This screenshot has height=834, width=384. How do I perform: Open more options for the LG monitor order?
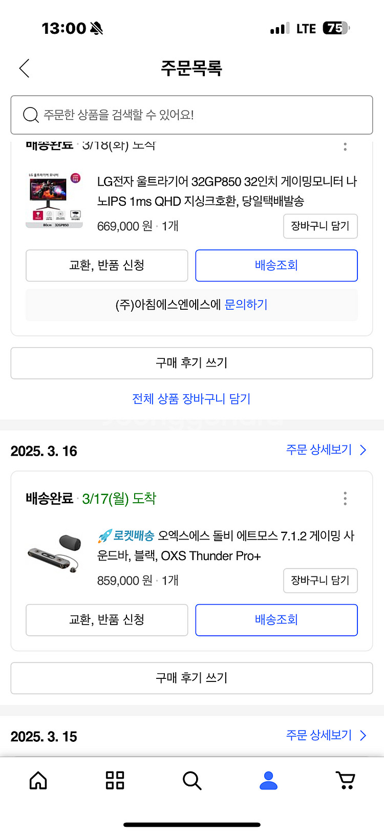pyautogui.click(x=345, y=146)
